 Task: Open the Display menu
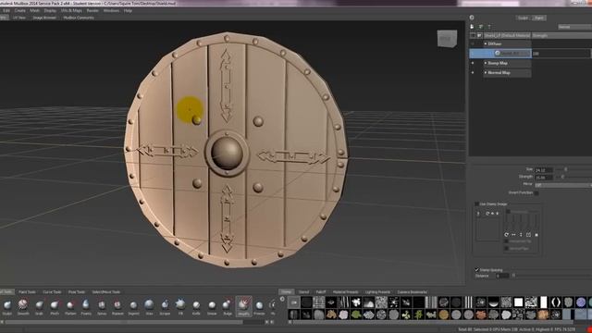[50, 10]
